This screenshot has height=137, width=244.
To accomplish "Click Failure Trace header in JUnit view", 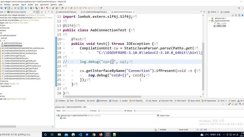I will pos(163,115).
